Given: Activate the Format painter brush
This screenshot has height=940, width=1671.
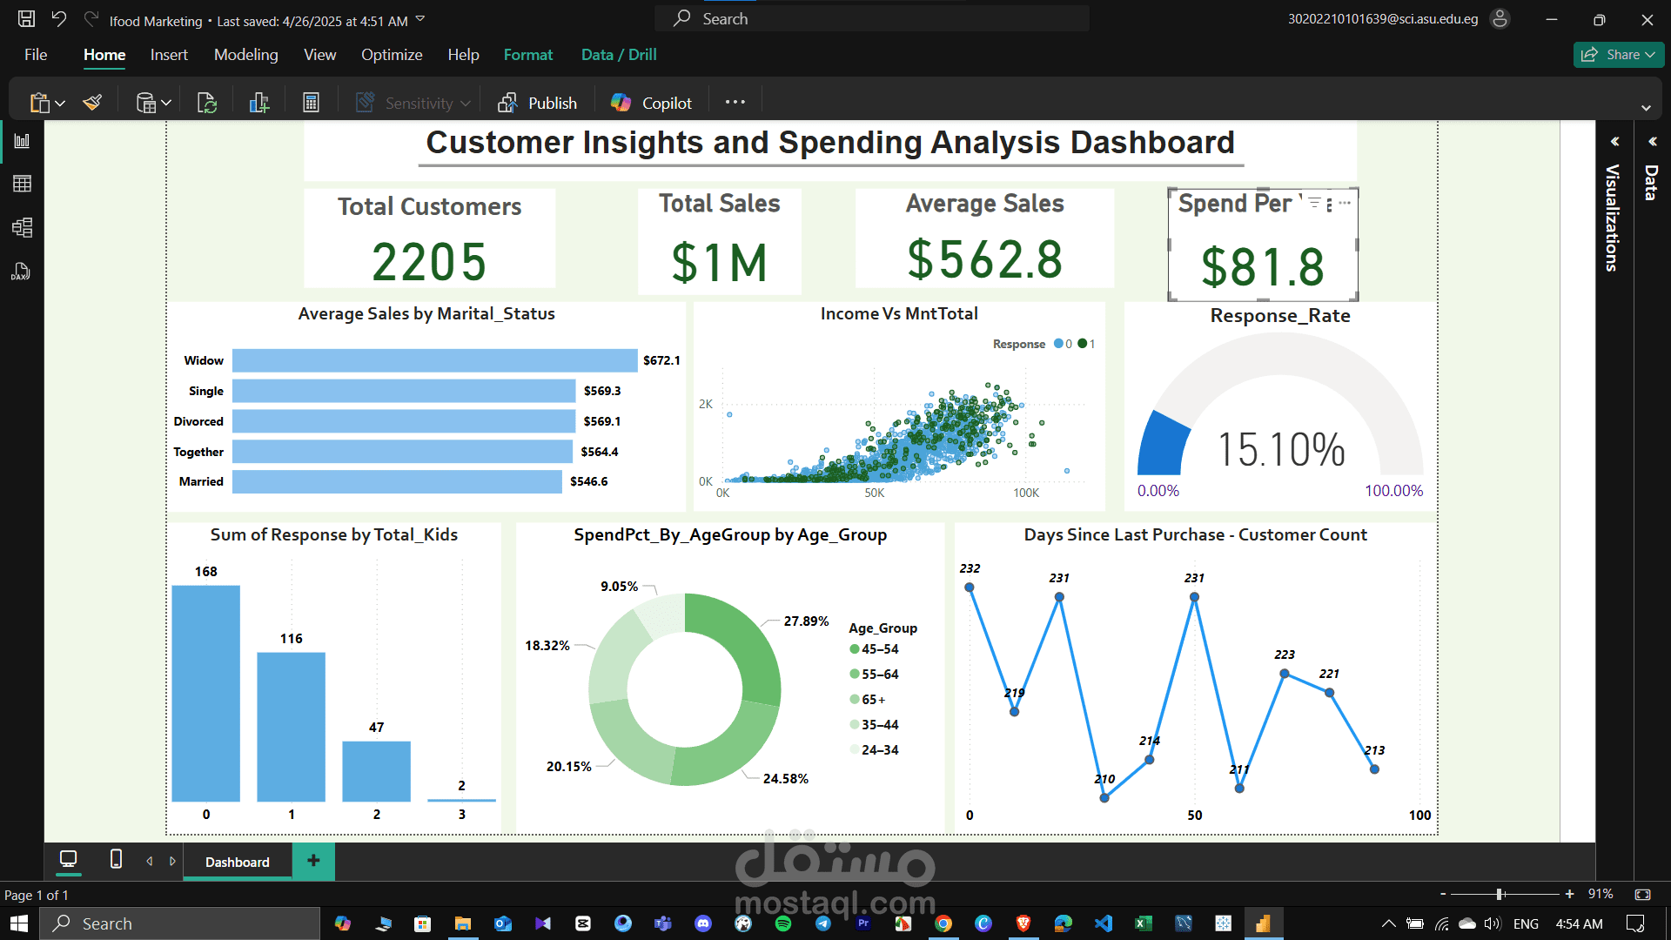Looking at the screenshot, I should coord(93,103).
